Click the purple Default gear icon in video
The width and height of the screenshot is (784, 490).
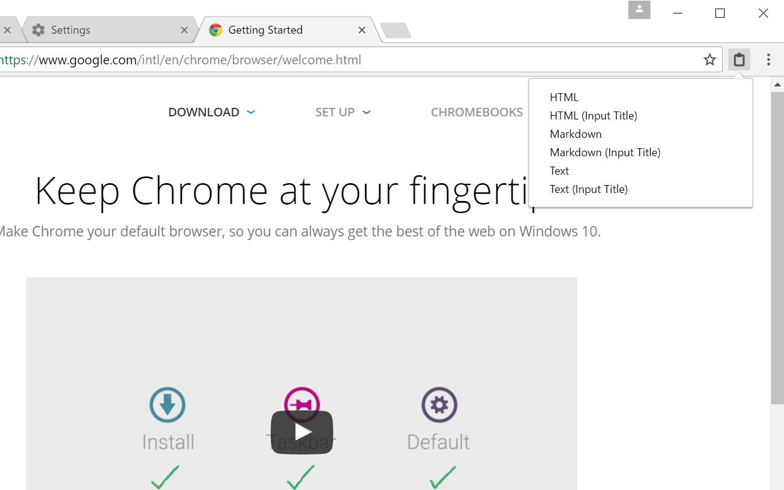(x=439, y=405)
